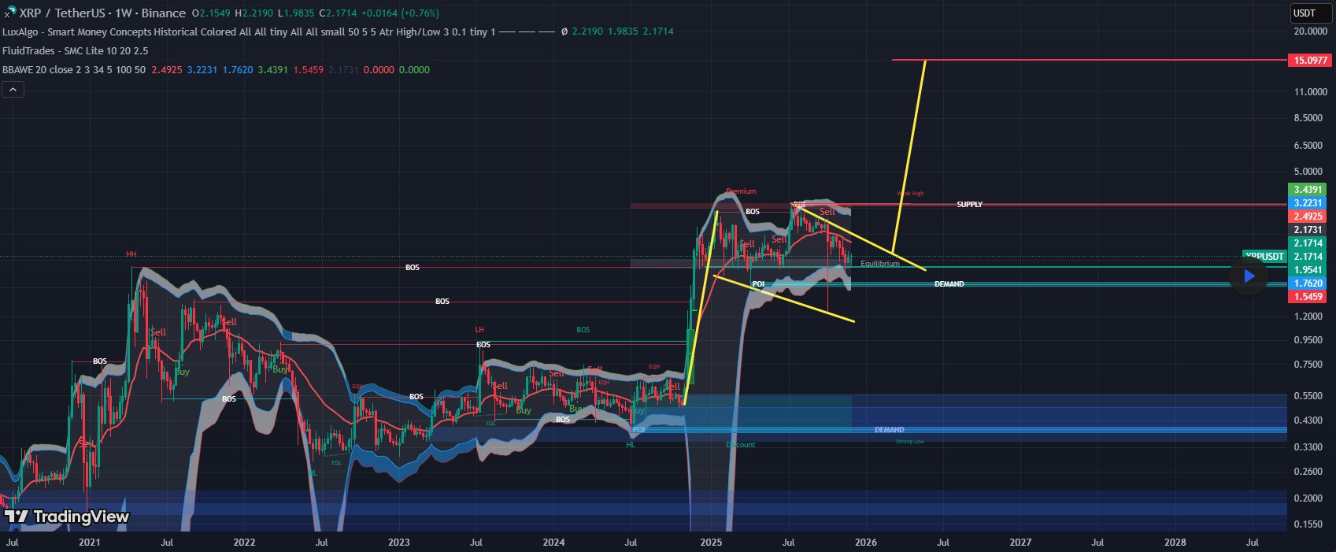Click the 0.7500 price scale value

pyautogui.click(x=1308, y=365)
